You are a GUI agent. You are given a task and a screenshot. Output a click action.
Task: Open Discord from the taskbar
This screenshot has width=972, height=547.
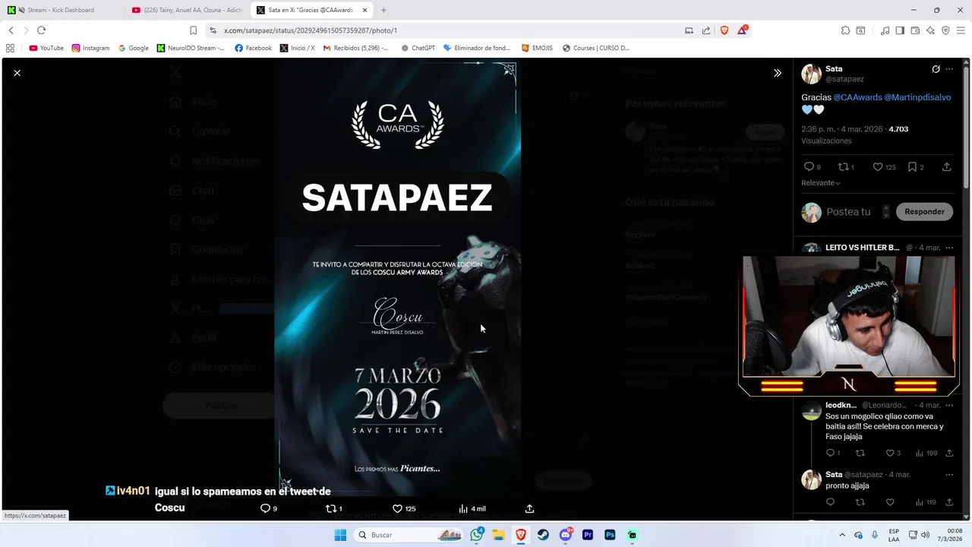[x=566, y=535]
